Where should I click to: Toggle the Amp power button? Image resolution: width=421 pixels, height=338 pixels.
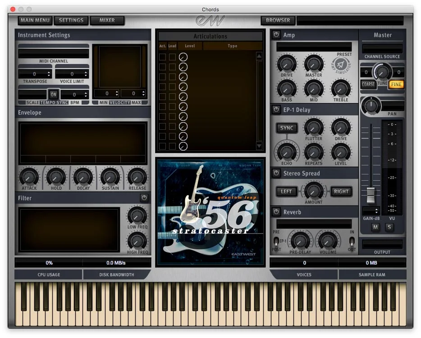276,35
